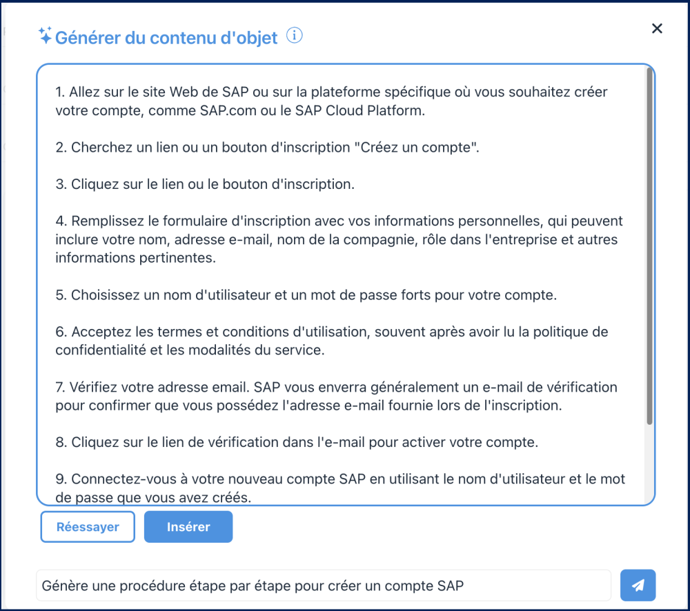The height and width of the screenshot is (611, 690).
Task: Close the Générer du contenu d'objet dialog
Action: [x=657, y=28]
